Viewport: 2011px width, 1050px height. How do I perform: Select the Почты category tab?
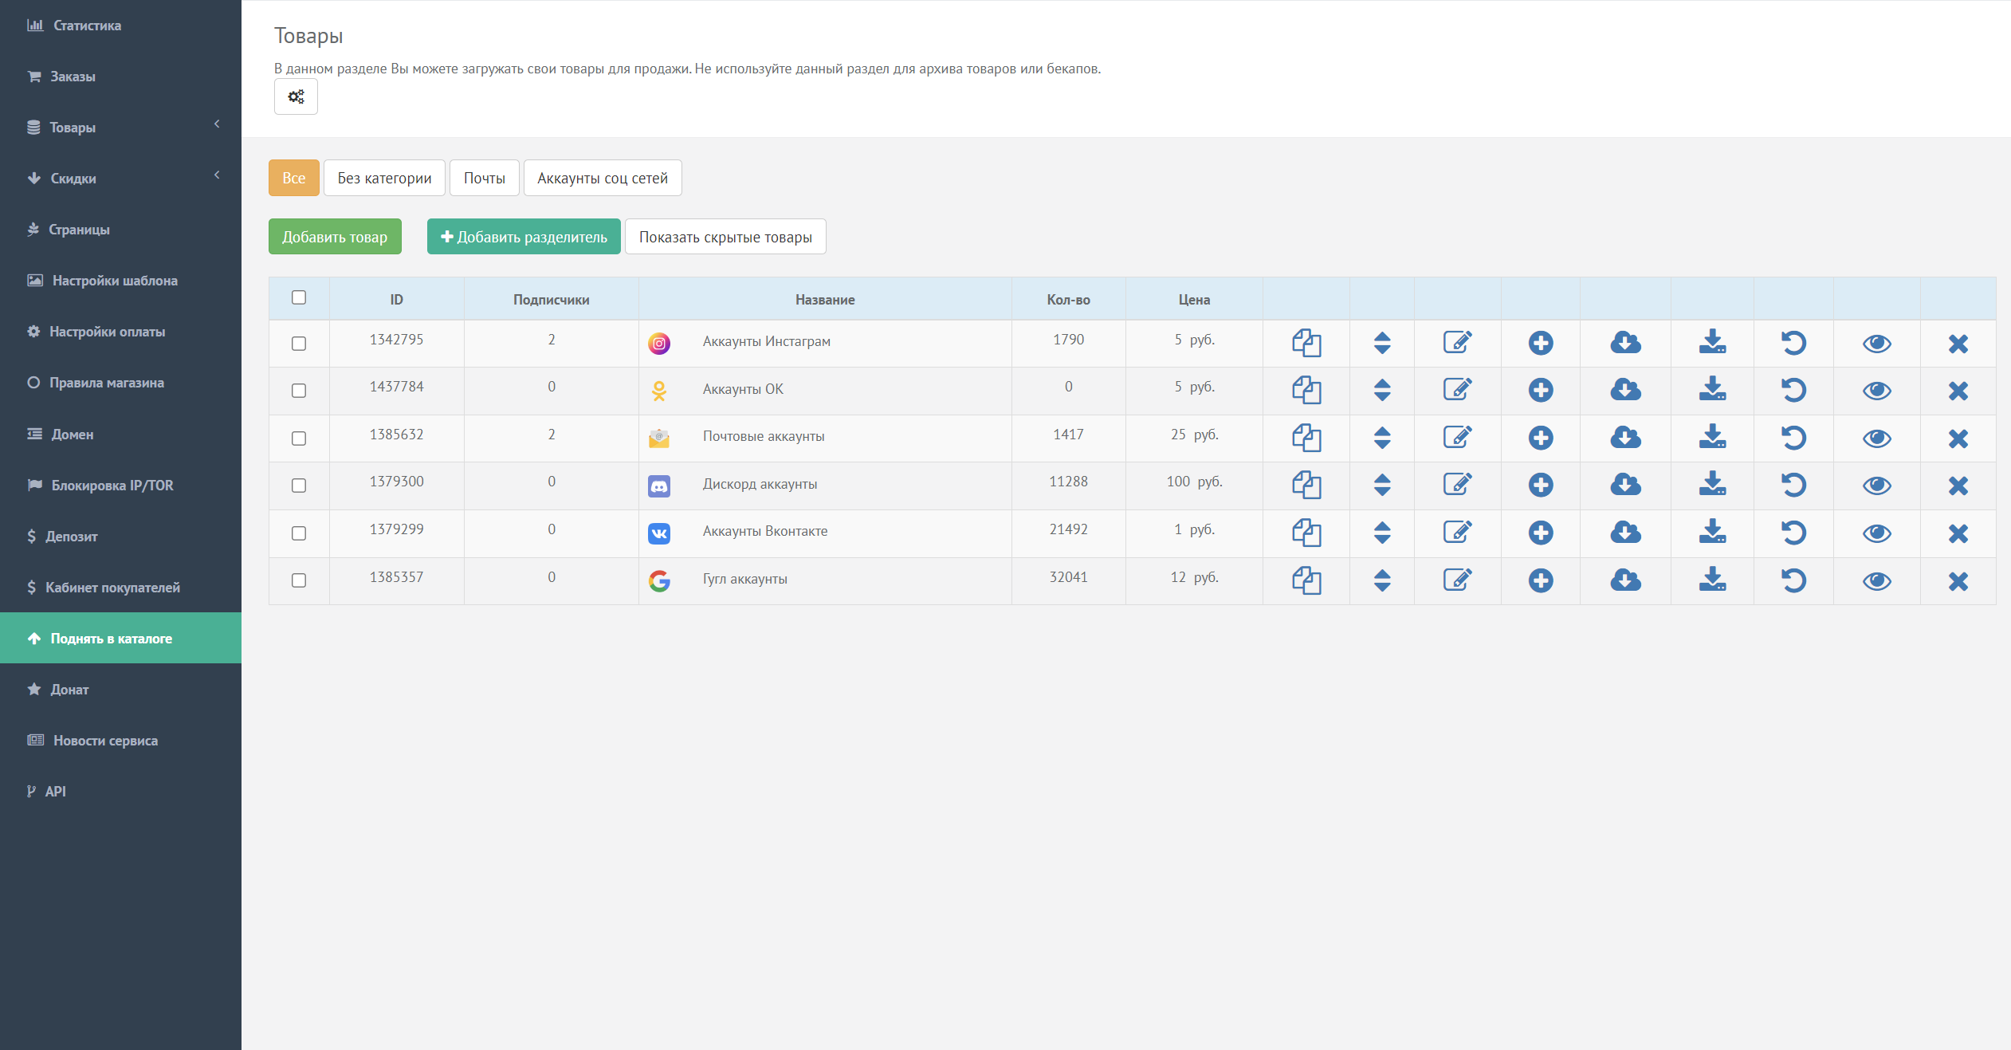click(x=485, y=178)
